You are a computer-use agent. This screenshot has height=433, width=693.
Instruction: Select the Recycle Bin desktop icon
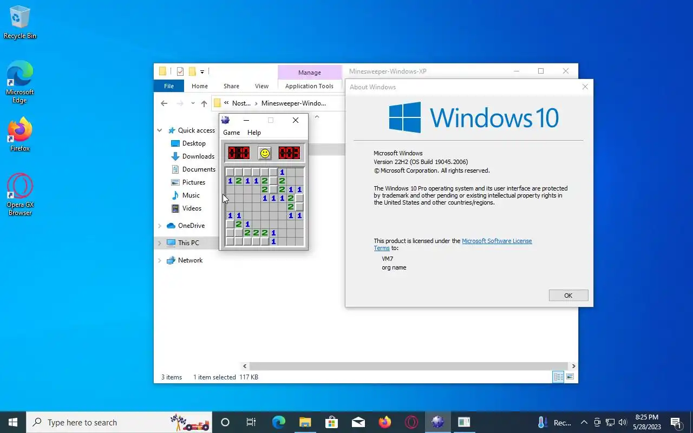[20, 22]
